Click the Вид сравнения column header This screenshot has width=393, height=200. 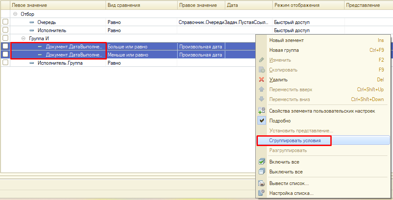pyautogui.click(x=141, y=5)
